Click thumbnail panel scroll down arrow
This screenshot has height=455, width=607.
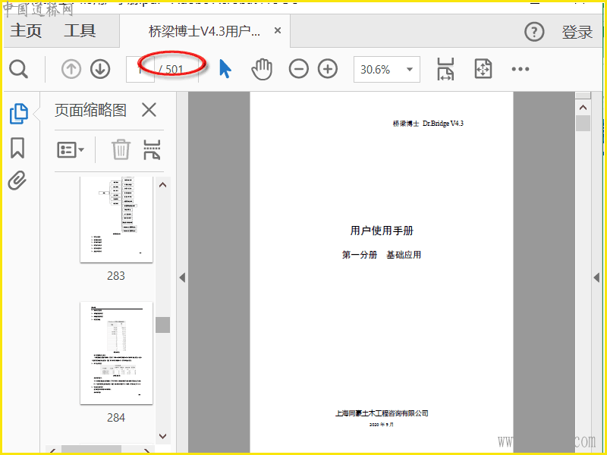click(x=162, y=436)
